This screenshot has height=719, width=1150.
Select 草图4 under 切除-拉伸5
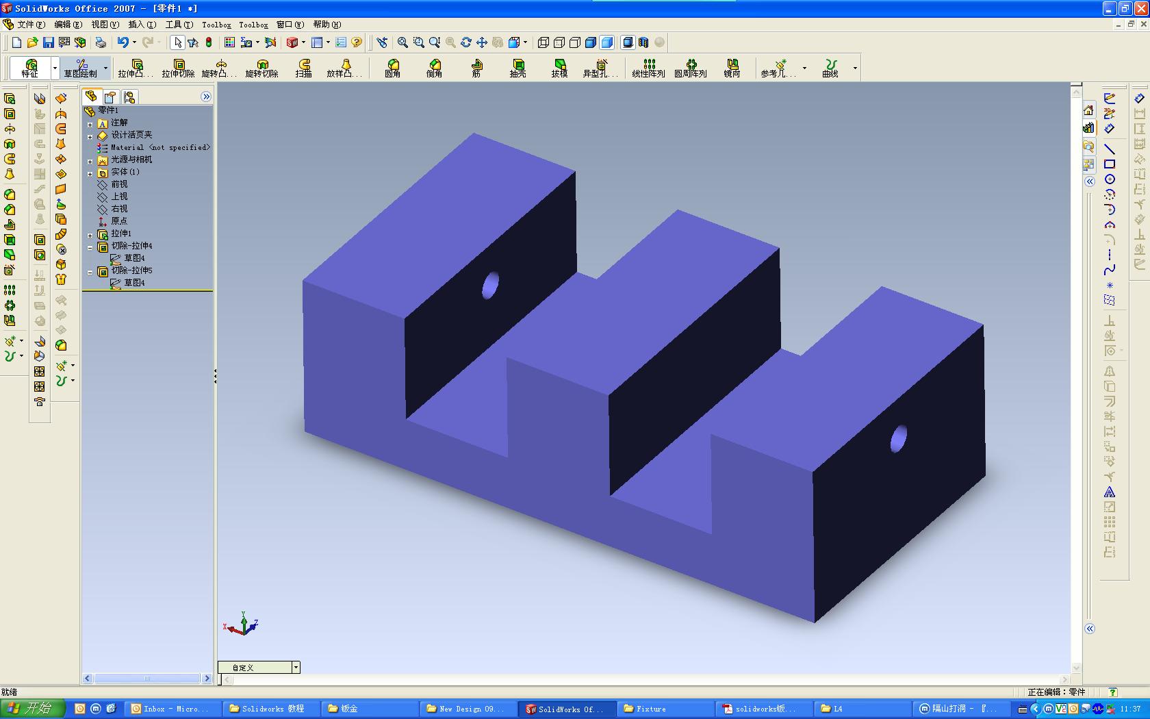tap(127, 283)
